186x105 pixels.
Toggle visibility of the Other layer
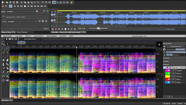click(x=172, y=82)
